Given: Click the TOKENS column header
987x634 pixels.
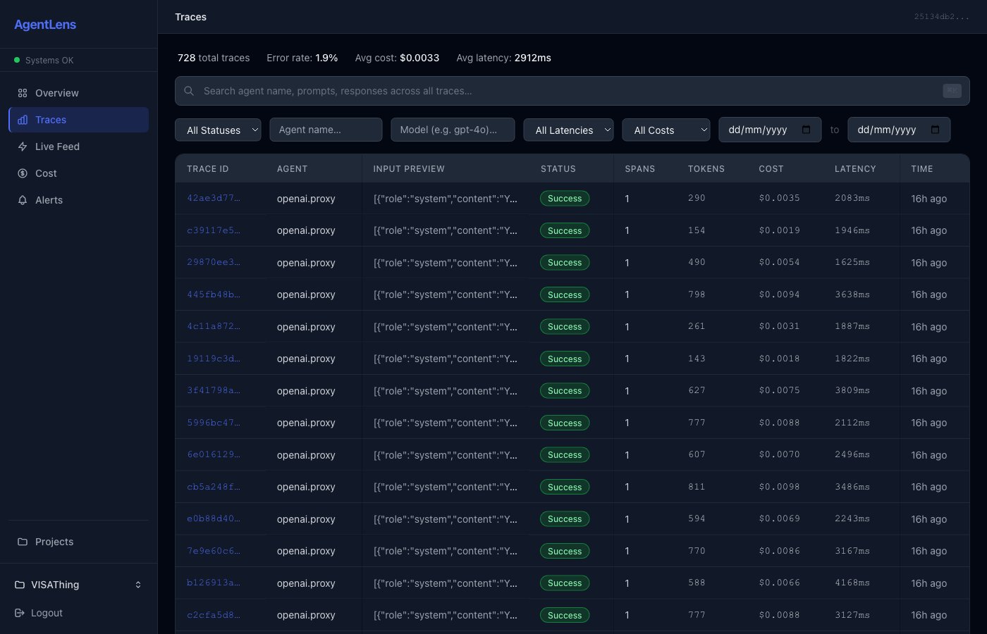Looking at the screenshot, I should point(706,169).
